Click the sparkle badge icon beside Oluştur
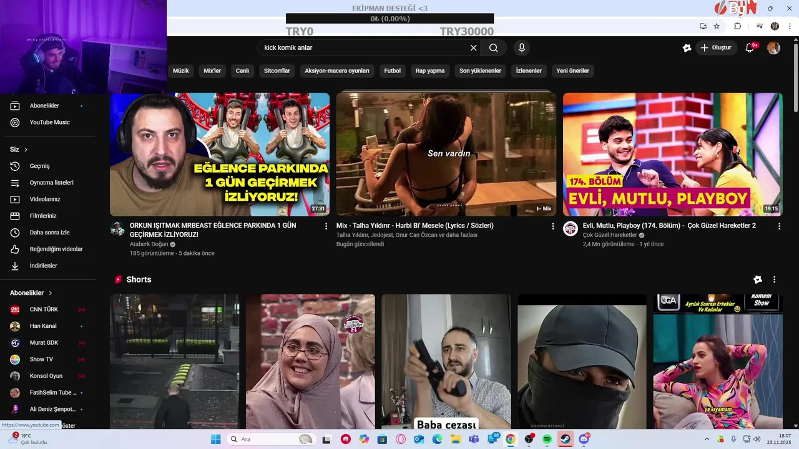The height and width of the screenshot is (449, 799). (687, 48)
